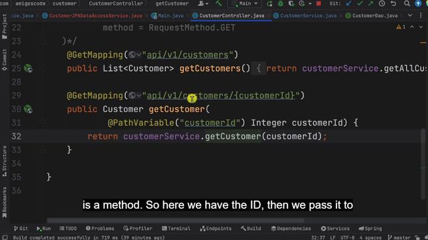Open the Spring tool window

[x=370, y=229]
